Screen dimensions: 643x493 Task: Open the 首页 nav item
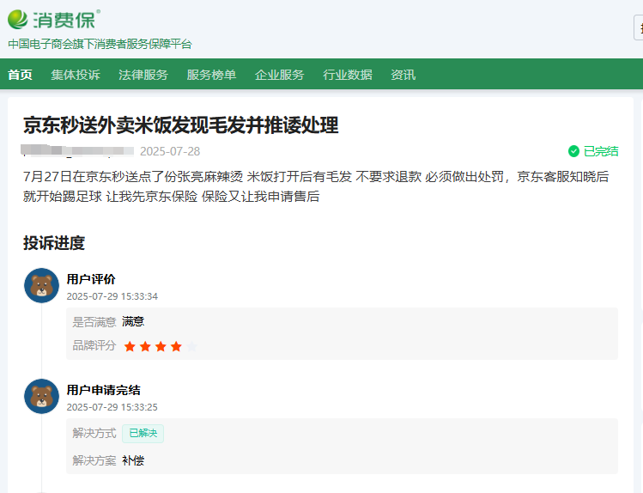tap(20, 75)
